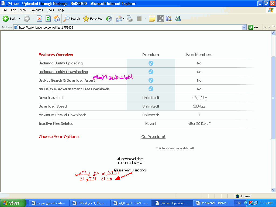Open Windows Messenger from toolbar
The image size is (276, 207).
pos(178,19)
